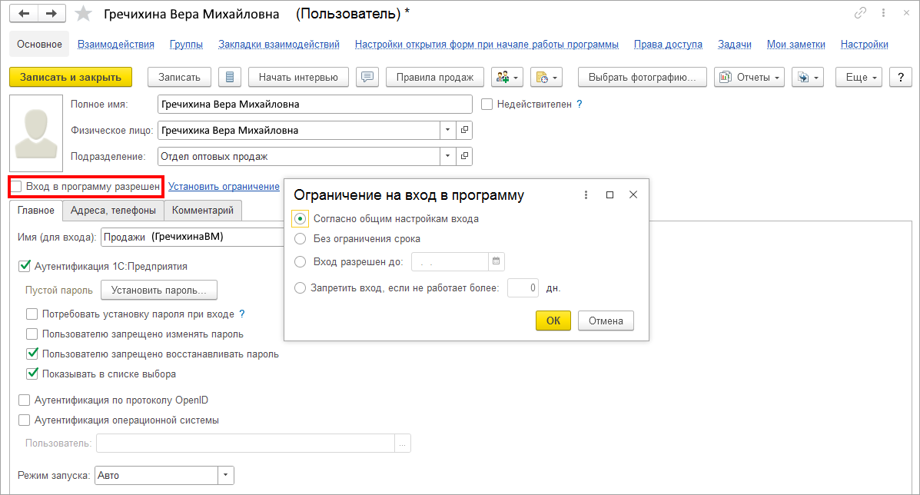Open the Отчеты dropdown menu
Screen dimensions: 920x495
coord(749,77)
